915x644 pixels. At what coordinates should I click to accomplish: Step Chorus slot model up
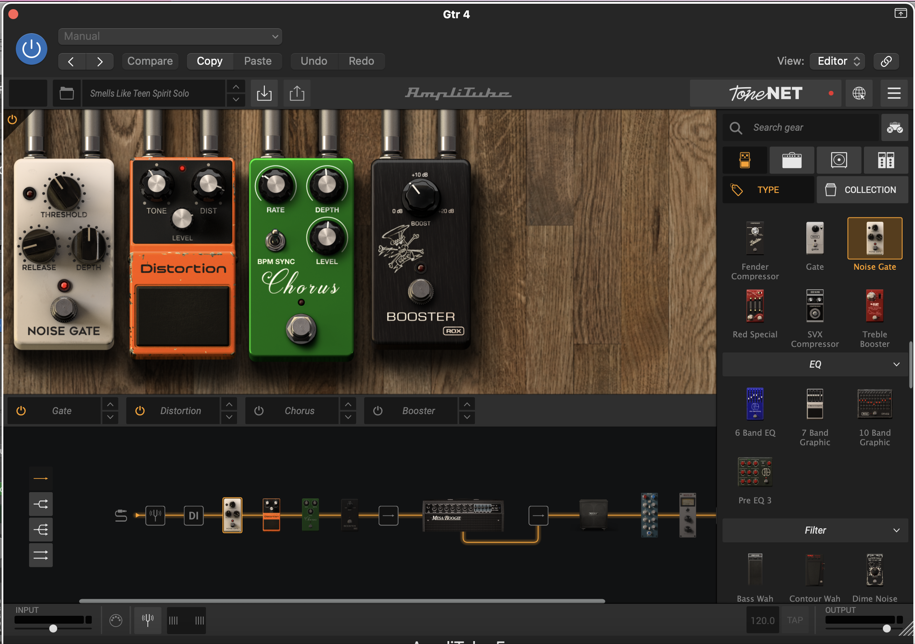pyautogui.click(x=348, y=404)
